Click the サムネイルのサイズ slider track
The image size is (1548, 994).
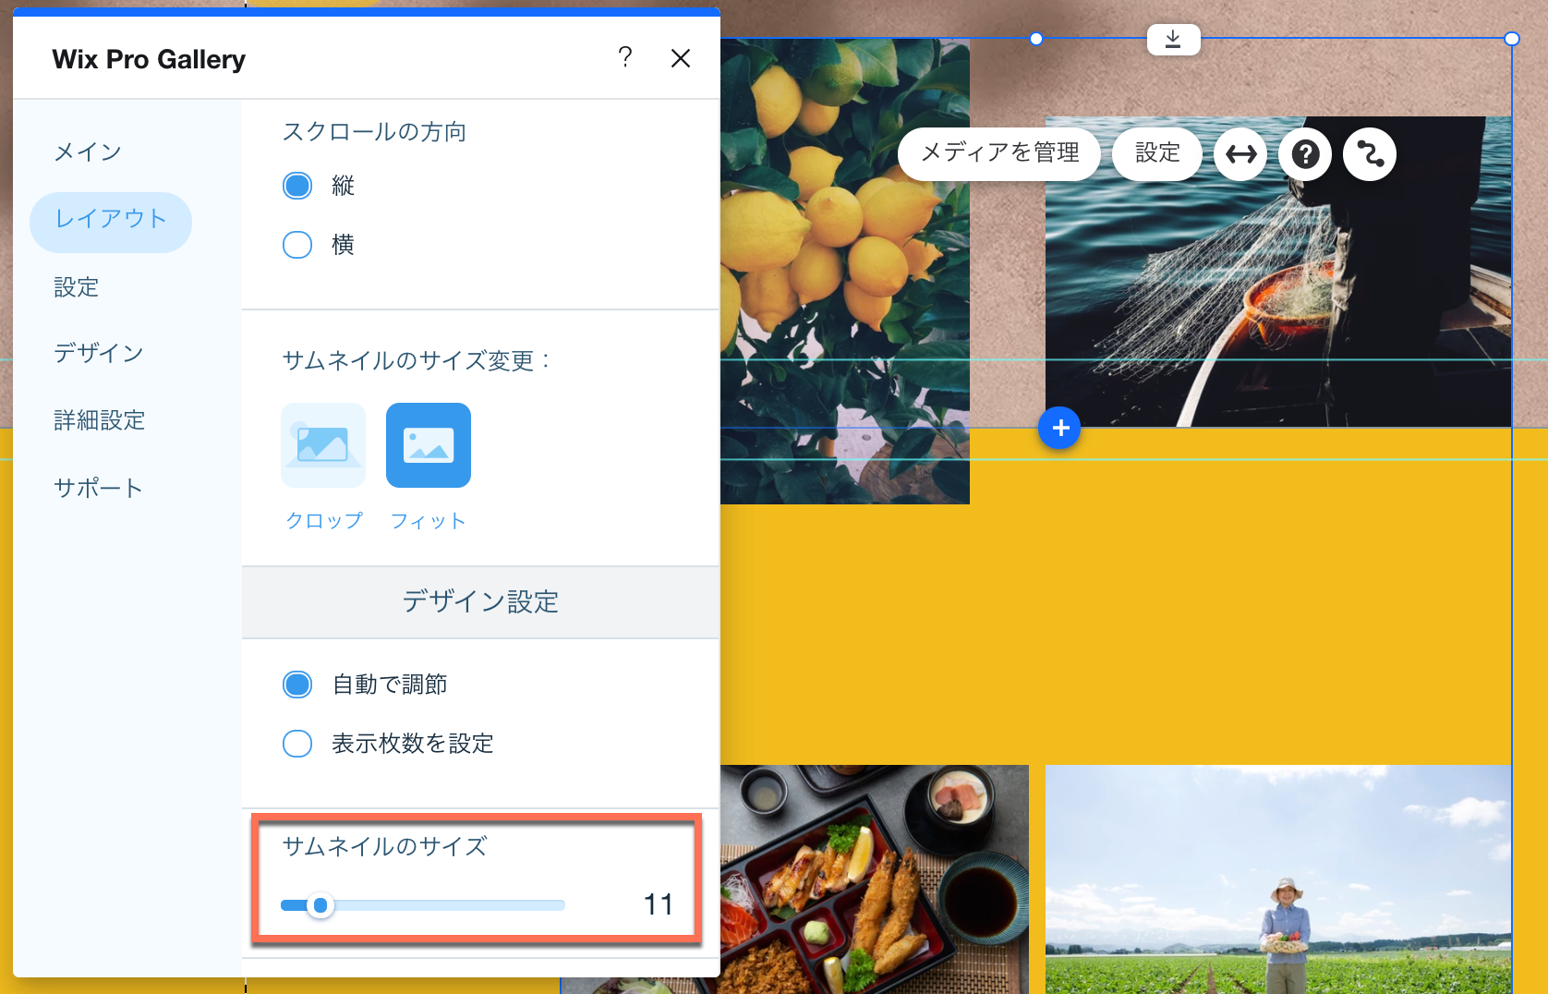[x=423, y=905]
